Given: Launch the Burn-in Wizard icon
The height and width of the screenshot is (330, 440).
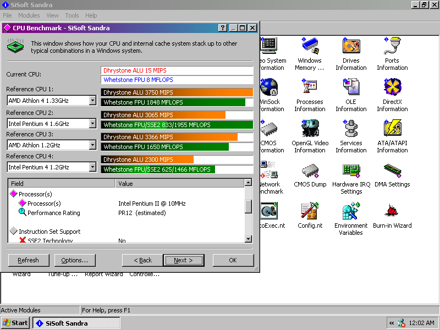Looking at the screenshot, I should (x=392, y=211).
